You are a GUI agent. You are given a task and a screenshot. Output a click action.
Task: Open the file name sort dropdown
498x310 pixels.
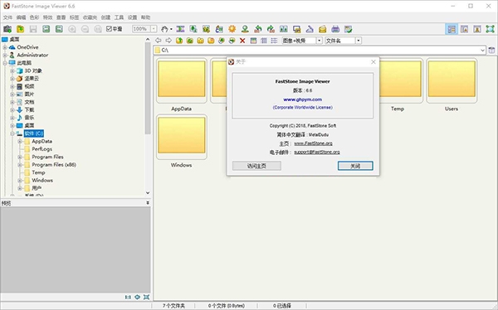click(359, 41)
